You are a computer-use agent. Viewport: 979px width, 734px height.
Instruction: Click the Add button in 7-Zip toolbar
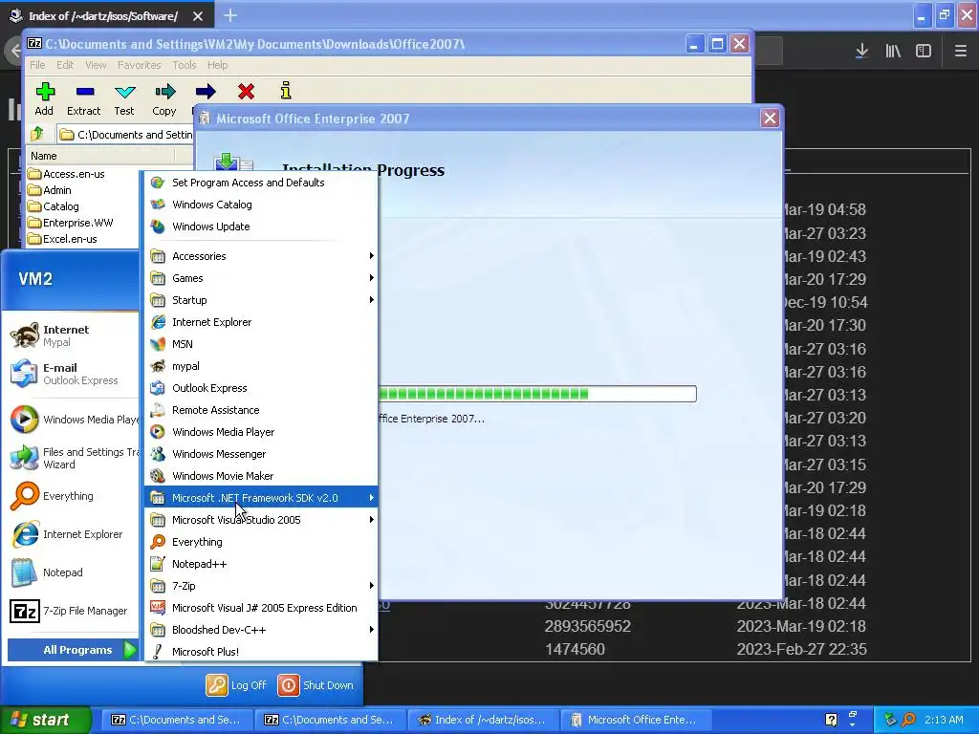coord(44,99)
